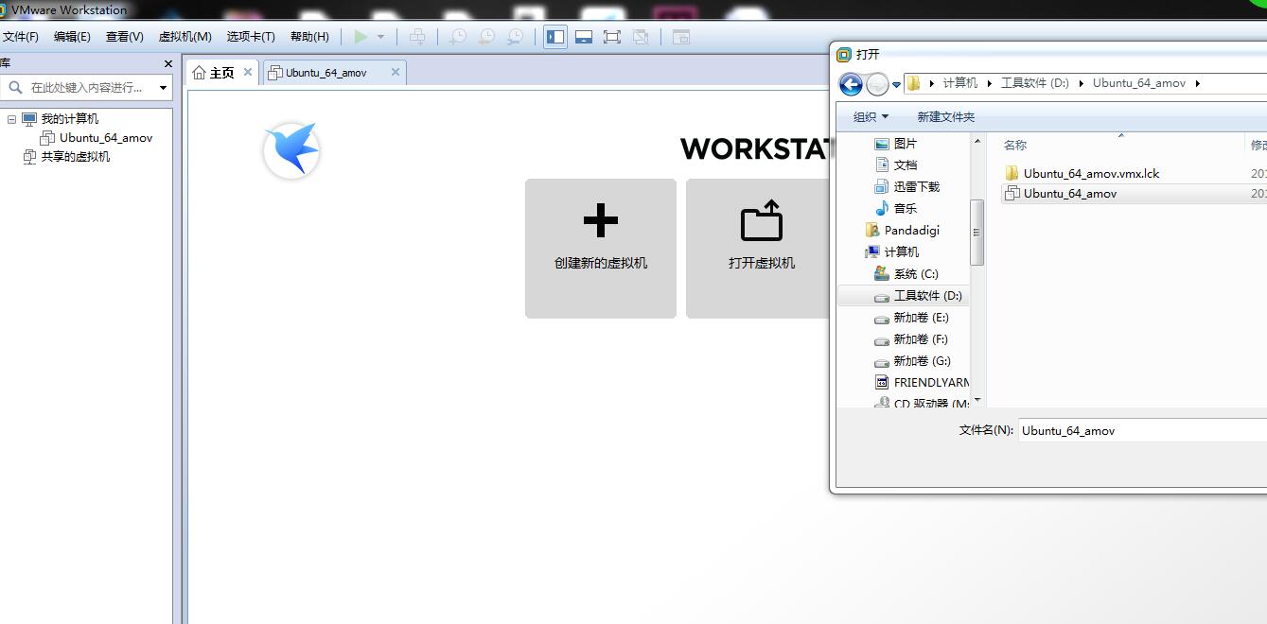Select 工具软件 (D:) drive in navigation pane
The width and height of the screenshot is (1267, 624).
pyautogui.click(x=926, y=296)
